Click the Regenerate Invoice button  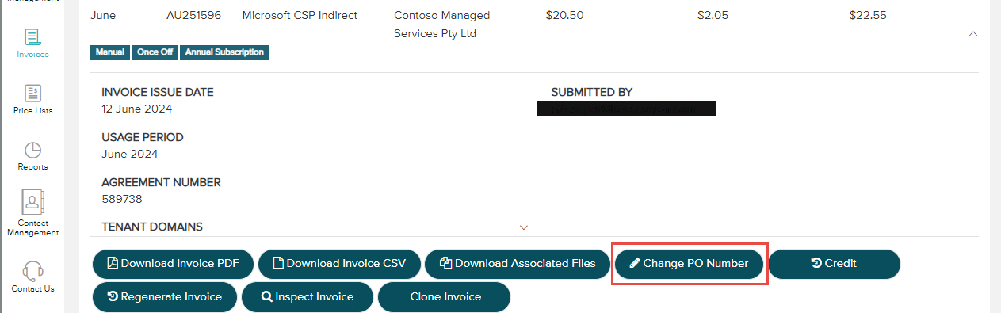166,297
